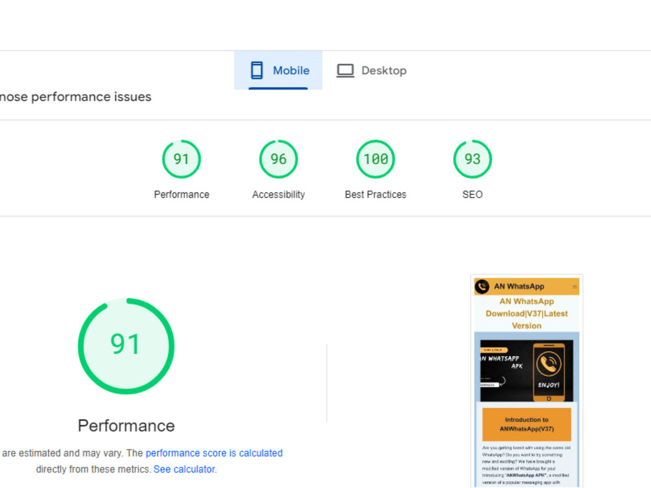This screenshot has height=488, width=651.
Task: Click the SEO label
Action: pyautogui.click(x=473, y=194)
